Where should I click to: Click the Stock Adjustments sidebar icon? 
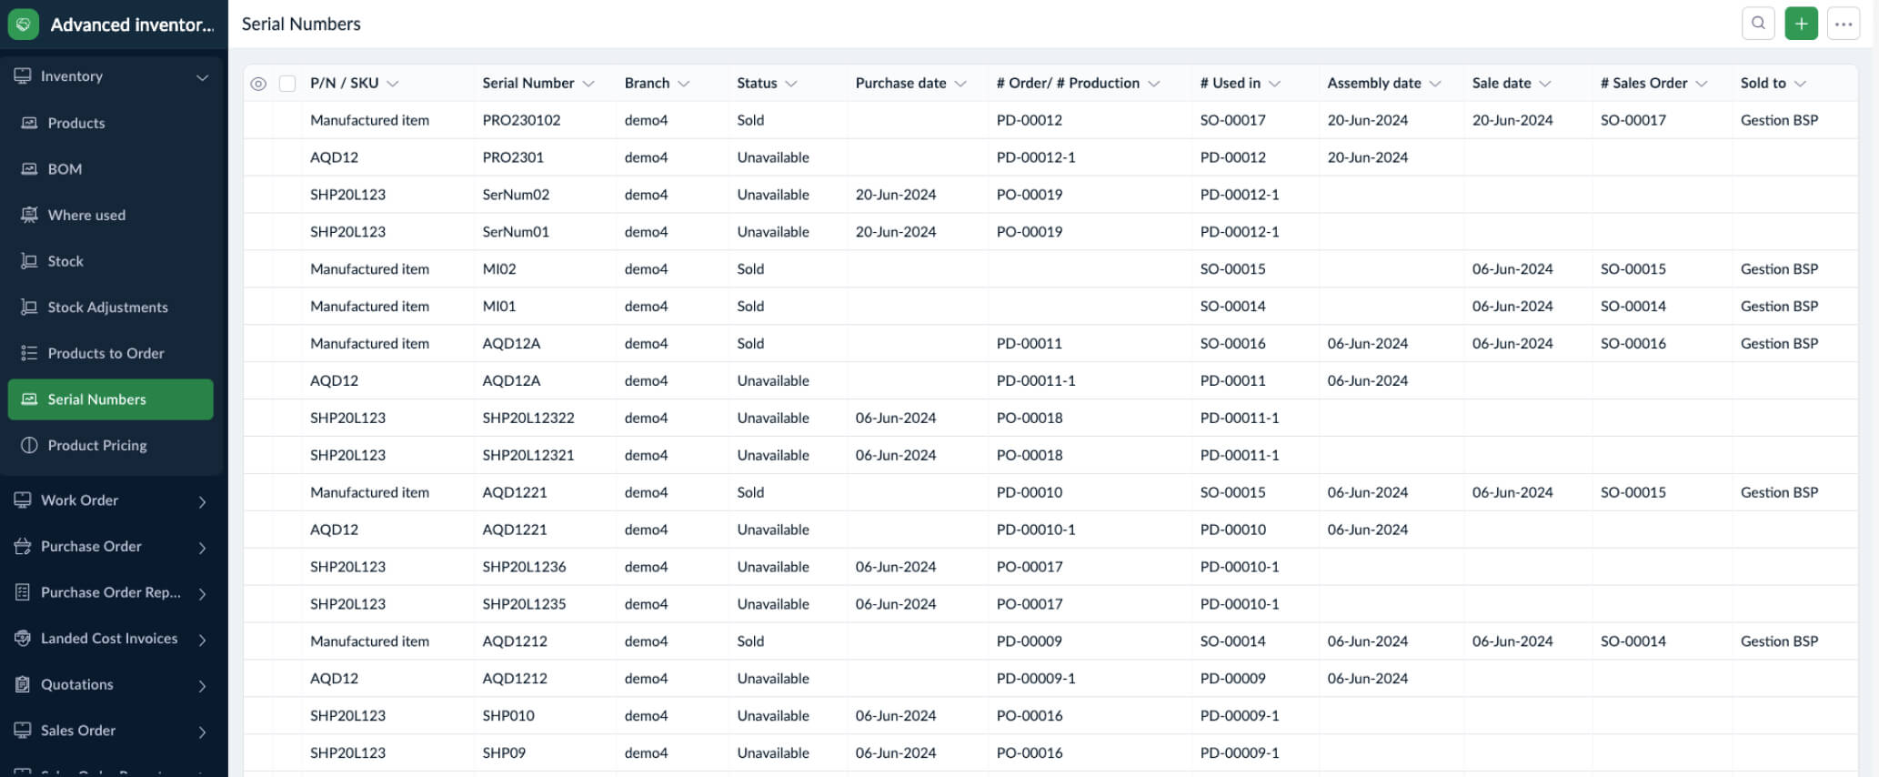point(29,307)
